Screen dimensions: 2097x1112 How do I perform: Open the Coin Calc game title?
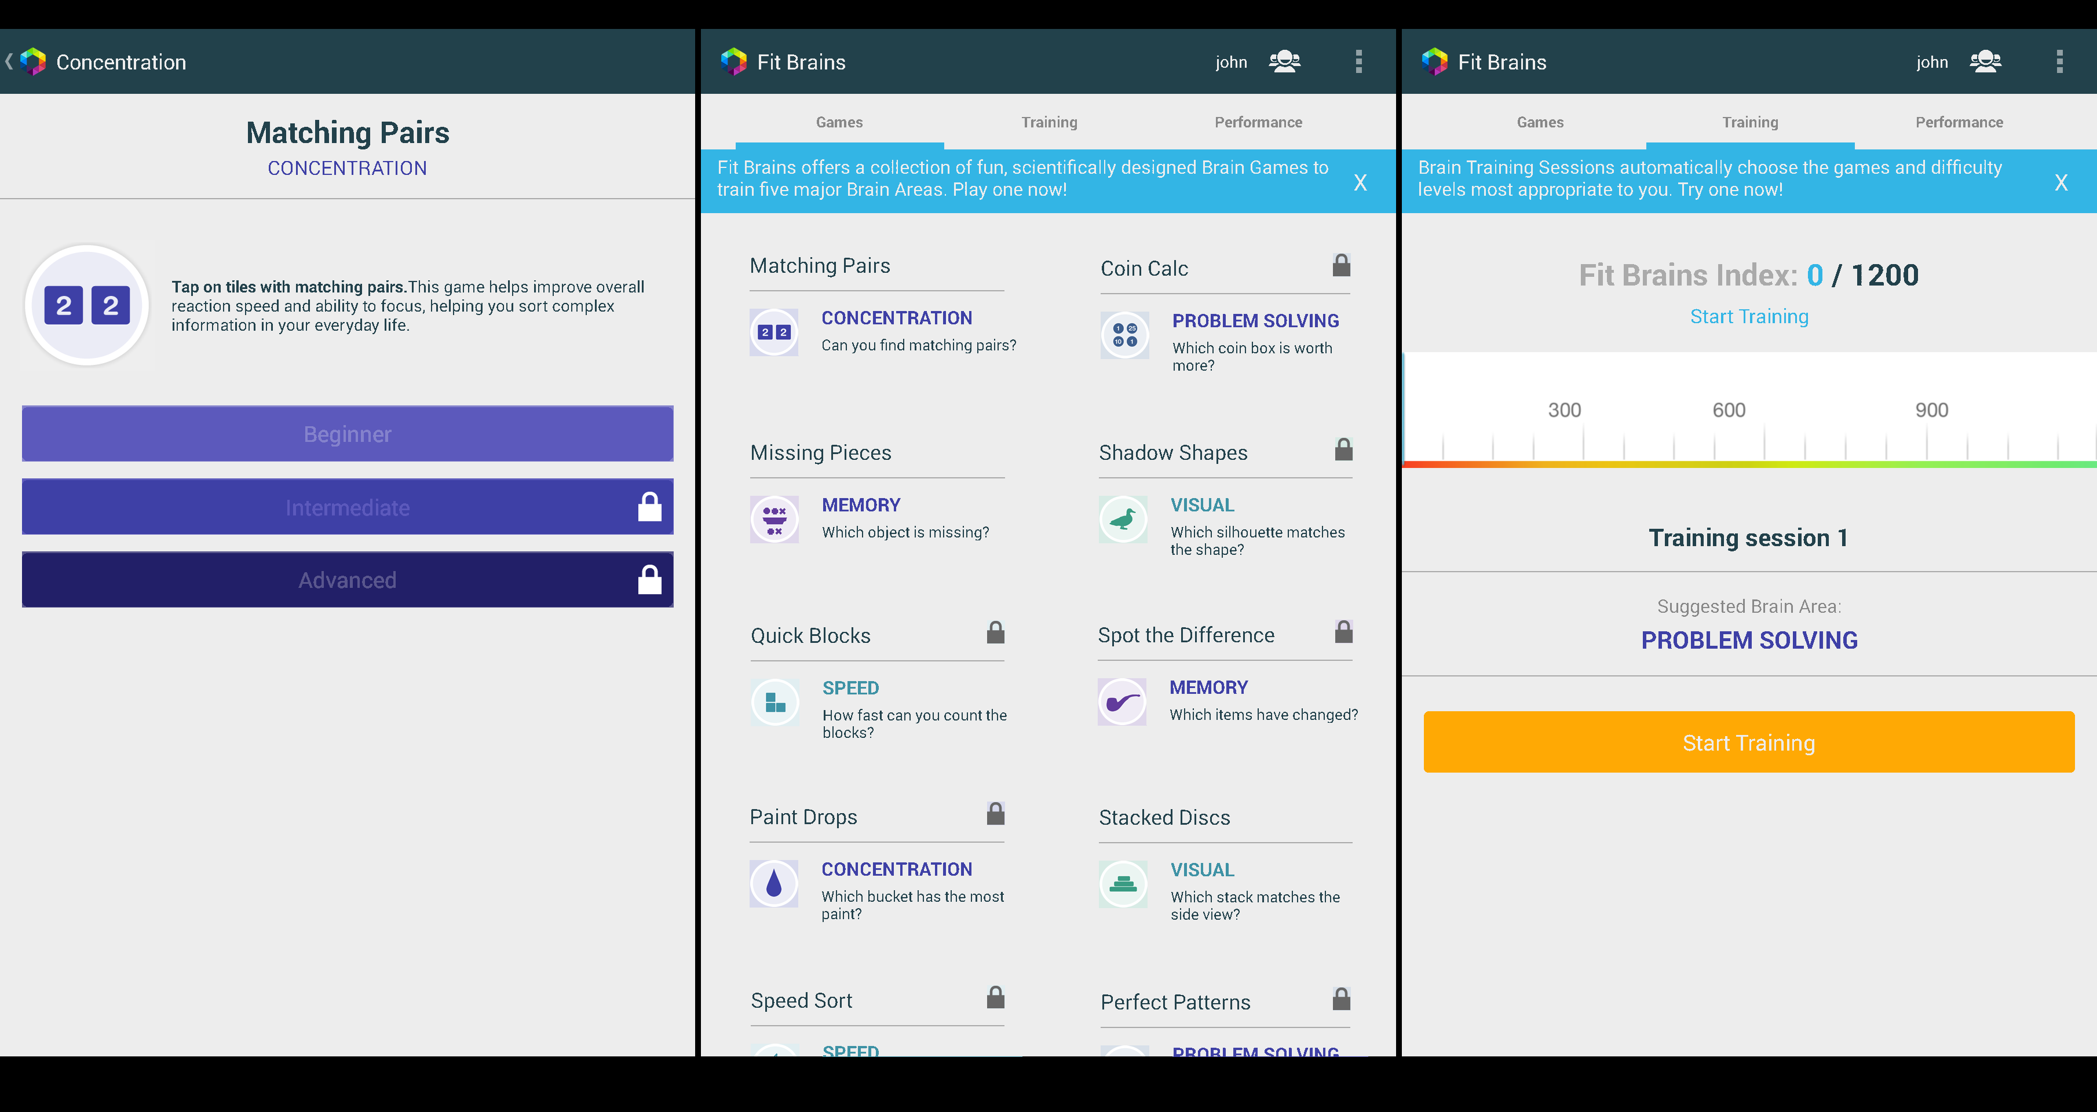[1144, 269]
